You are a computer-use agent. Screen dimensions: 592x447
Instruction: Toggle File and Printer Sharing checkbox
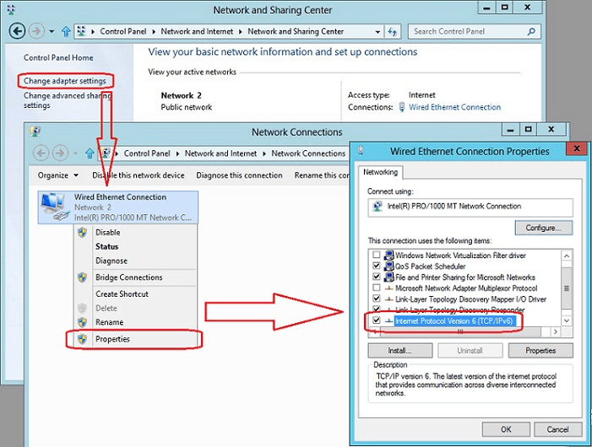pyautogui.click(x=376, y=277)
